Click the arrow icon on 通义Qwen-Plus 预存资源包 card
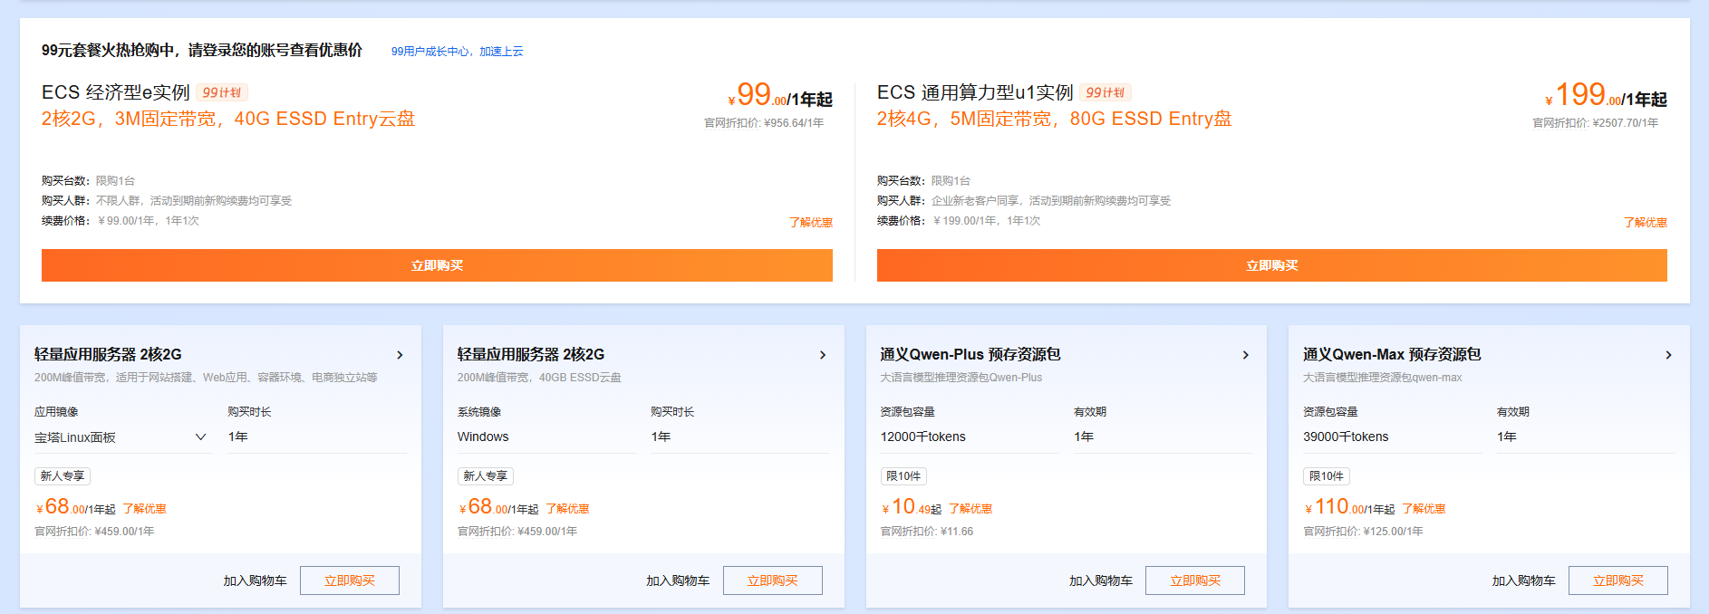Image resolution: width=1709 pixels, height=614 pixels. pyautogui.click(x=1245, y=355)
